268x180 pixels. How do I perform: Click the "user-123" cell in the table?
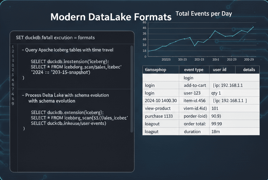coord(192,93)
